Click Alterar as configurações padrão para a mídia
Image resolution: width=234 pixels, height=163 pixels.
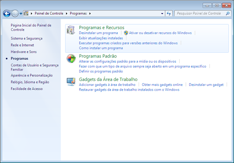pos(127,61)
